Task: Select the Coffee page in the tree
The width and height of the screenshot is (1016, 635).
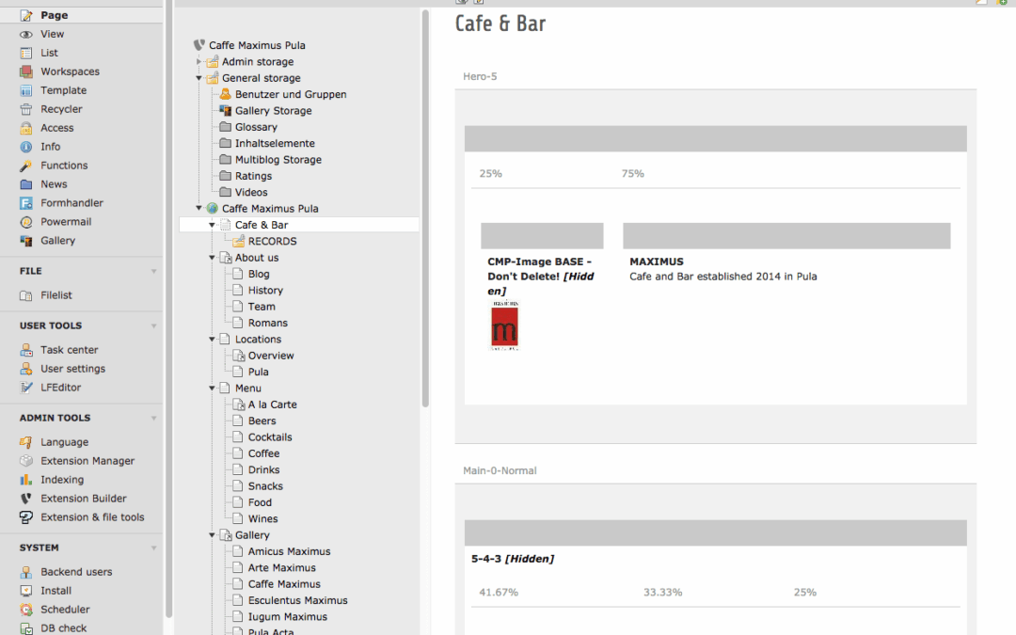Action: point(263,453)
